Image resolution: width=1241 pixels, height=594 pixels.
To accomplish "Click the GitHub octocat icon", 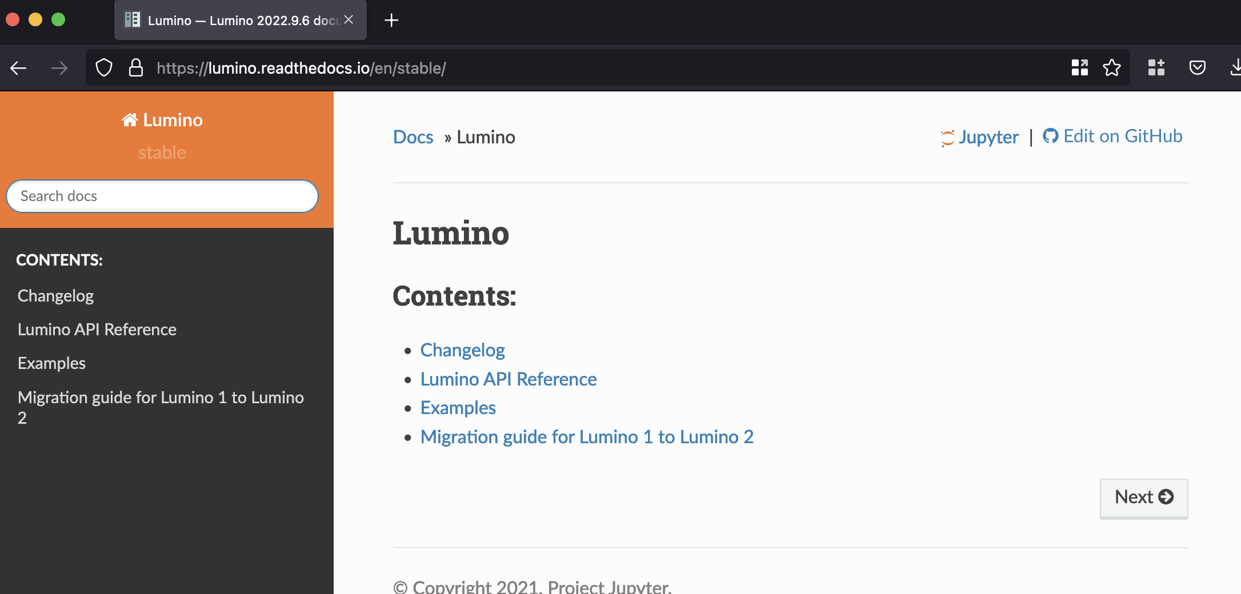I will (x=1051, y=136).
